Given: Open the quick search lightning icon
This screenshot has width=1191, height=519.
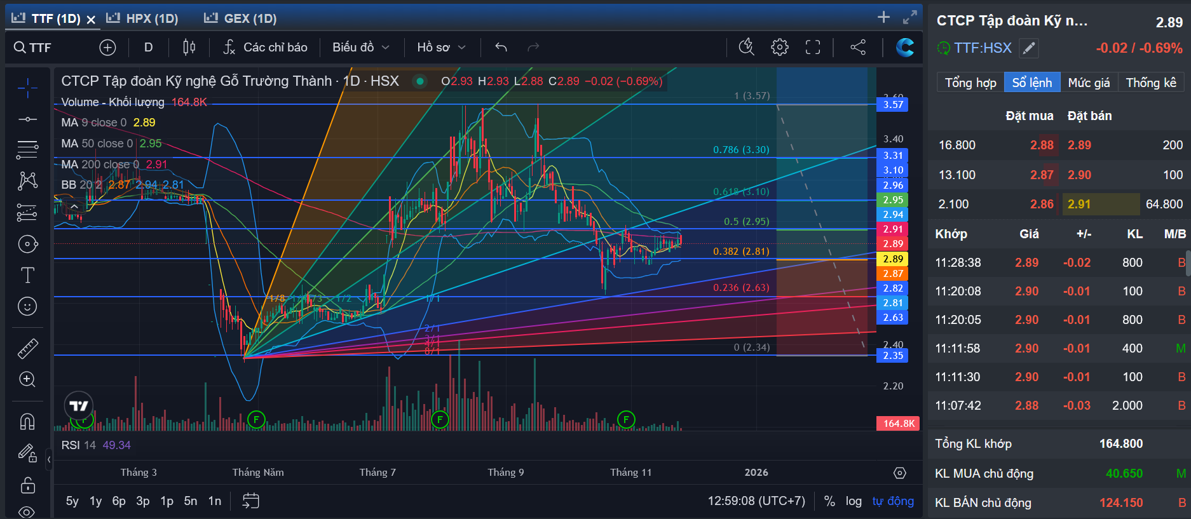Looking at the screenshot, I should point(747,48).
